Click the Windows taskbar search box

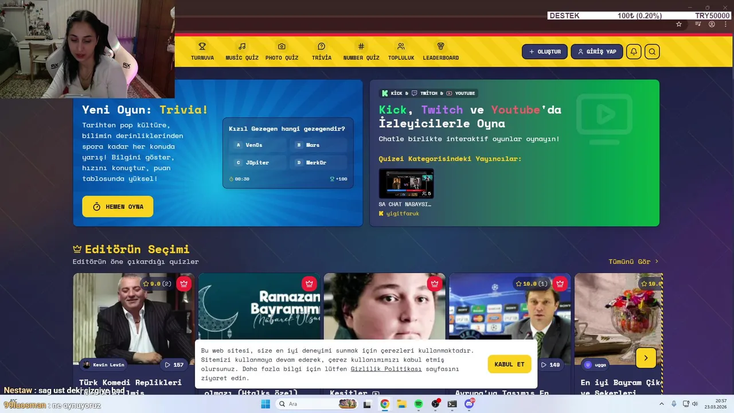[315, 404]
